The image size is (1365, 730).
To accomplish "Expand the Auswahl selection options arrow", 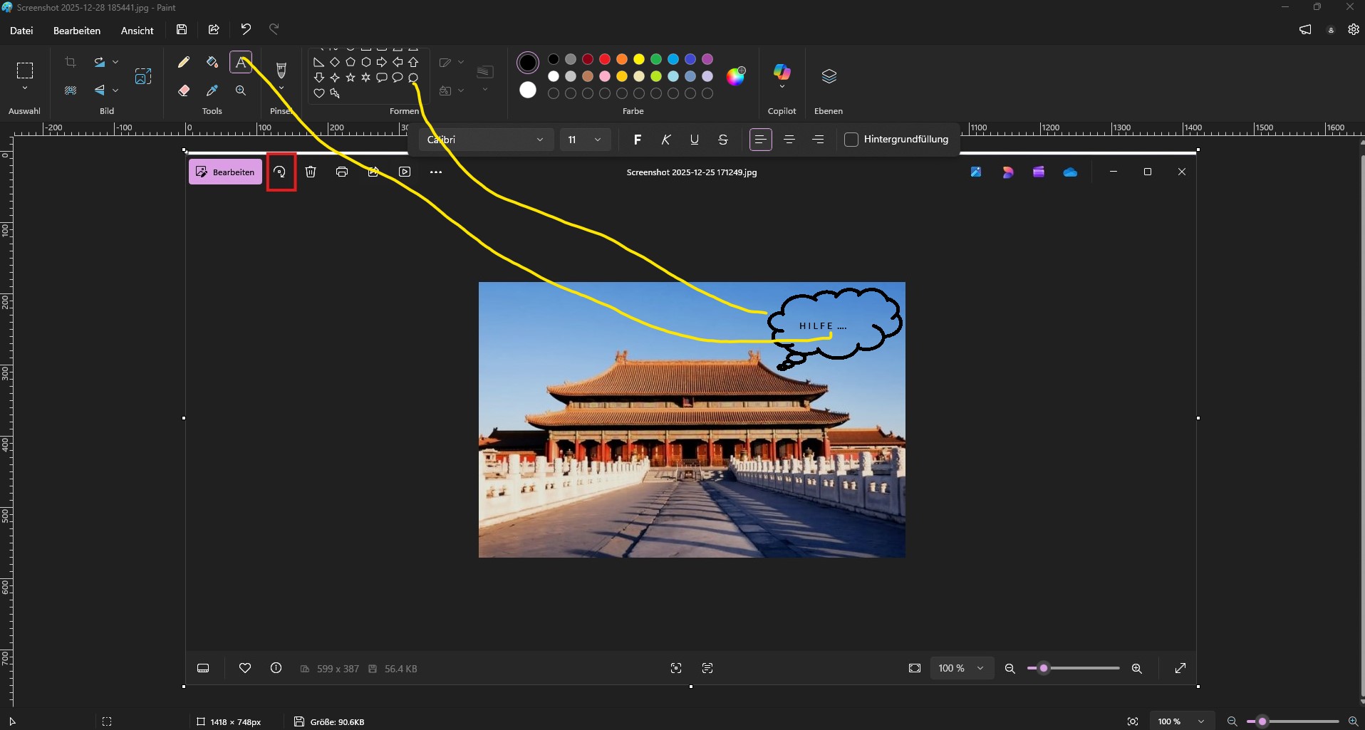I will click(x=25, y=88).
